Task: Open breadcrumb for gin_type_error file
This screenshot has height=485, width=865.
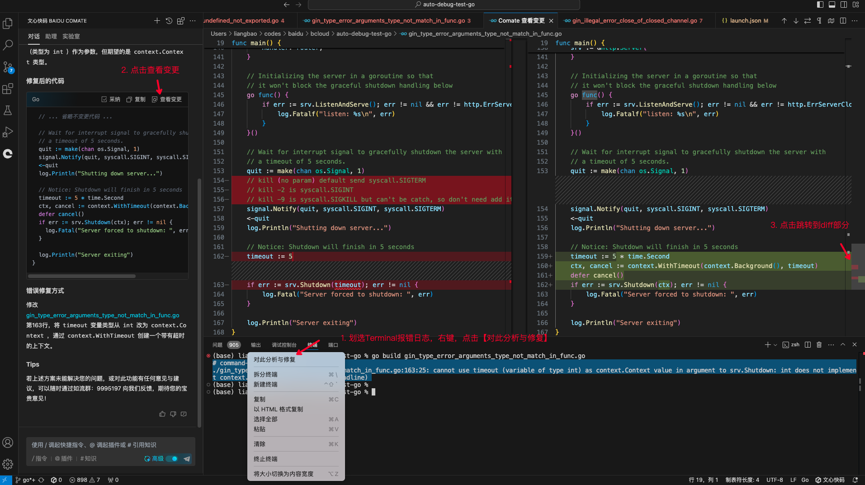Action: coord(481,34)
